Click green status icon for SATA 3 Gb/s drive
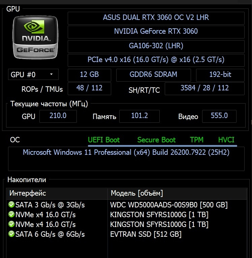This screenshot has width=252, height=258. click(x=11, y=205)
